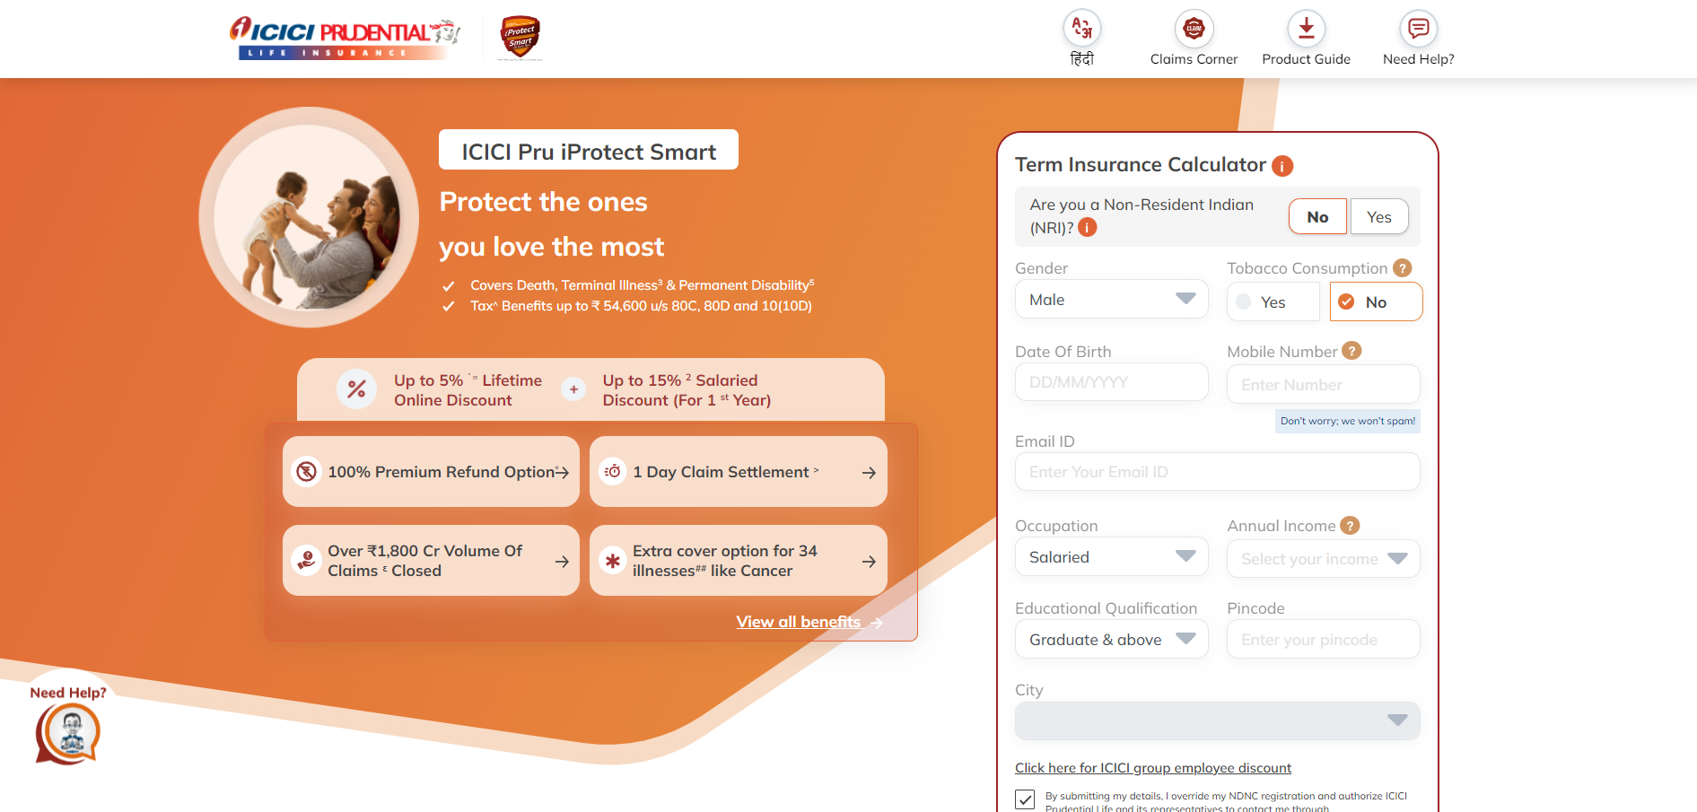Open Claims Corner icon

pos(1194,29)
